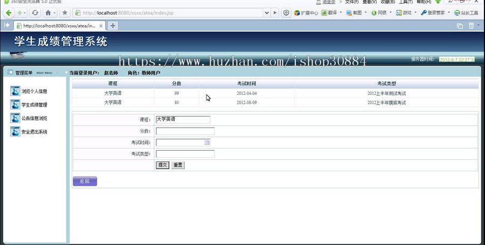The height and width of the screenshot is (245, 485).
Task: Click the restore tabs window icon
Action: point(460,26)
